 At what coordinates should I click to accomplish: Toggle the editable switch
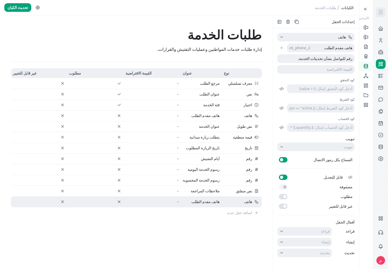pos(283,177)
